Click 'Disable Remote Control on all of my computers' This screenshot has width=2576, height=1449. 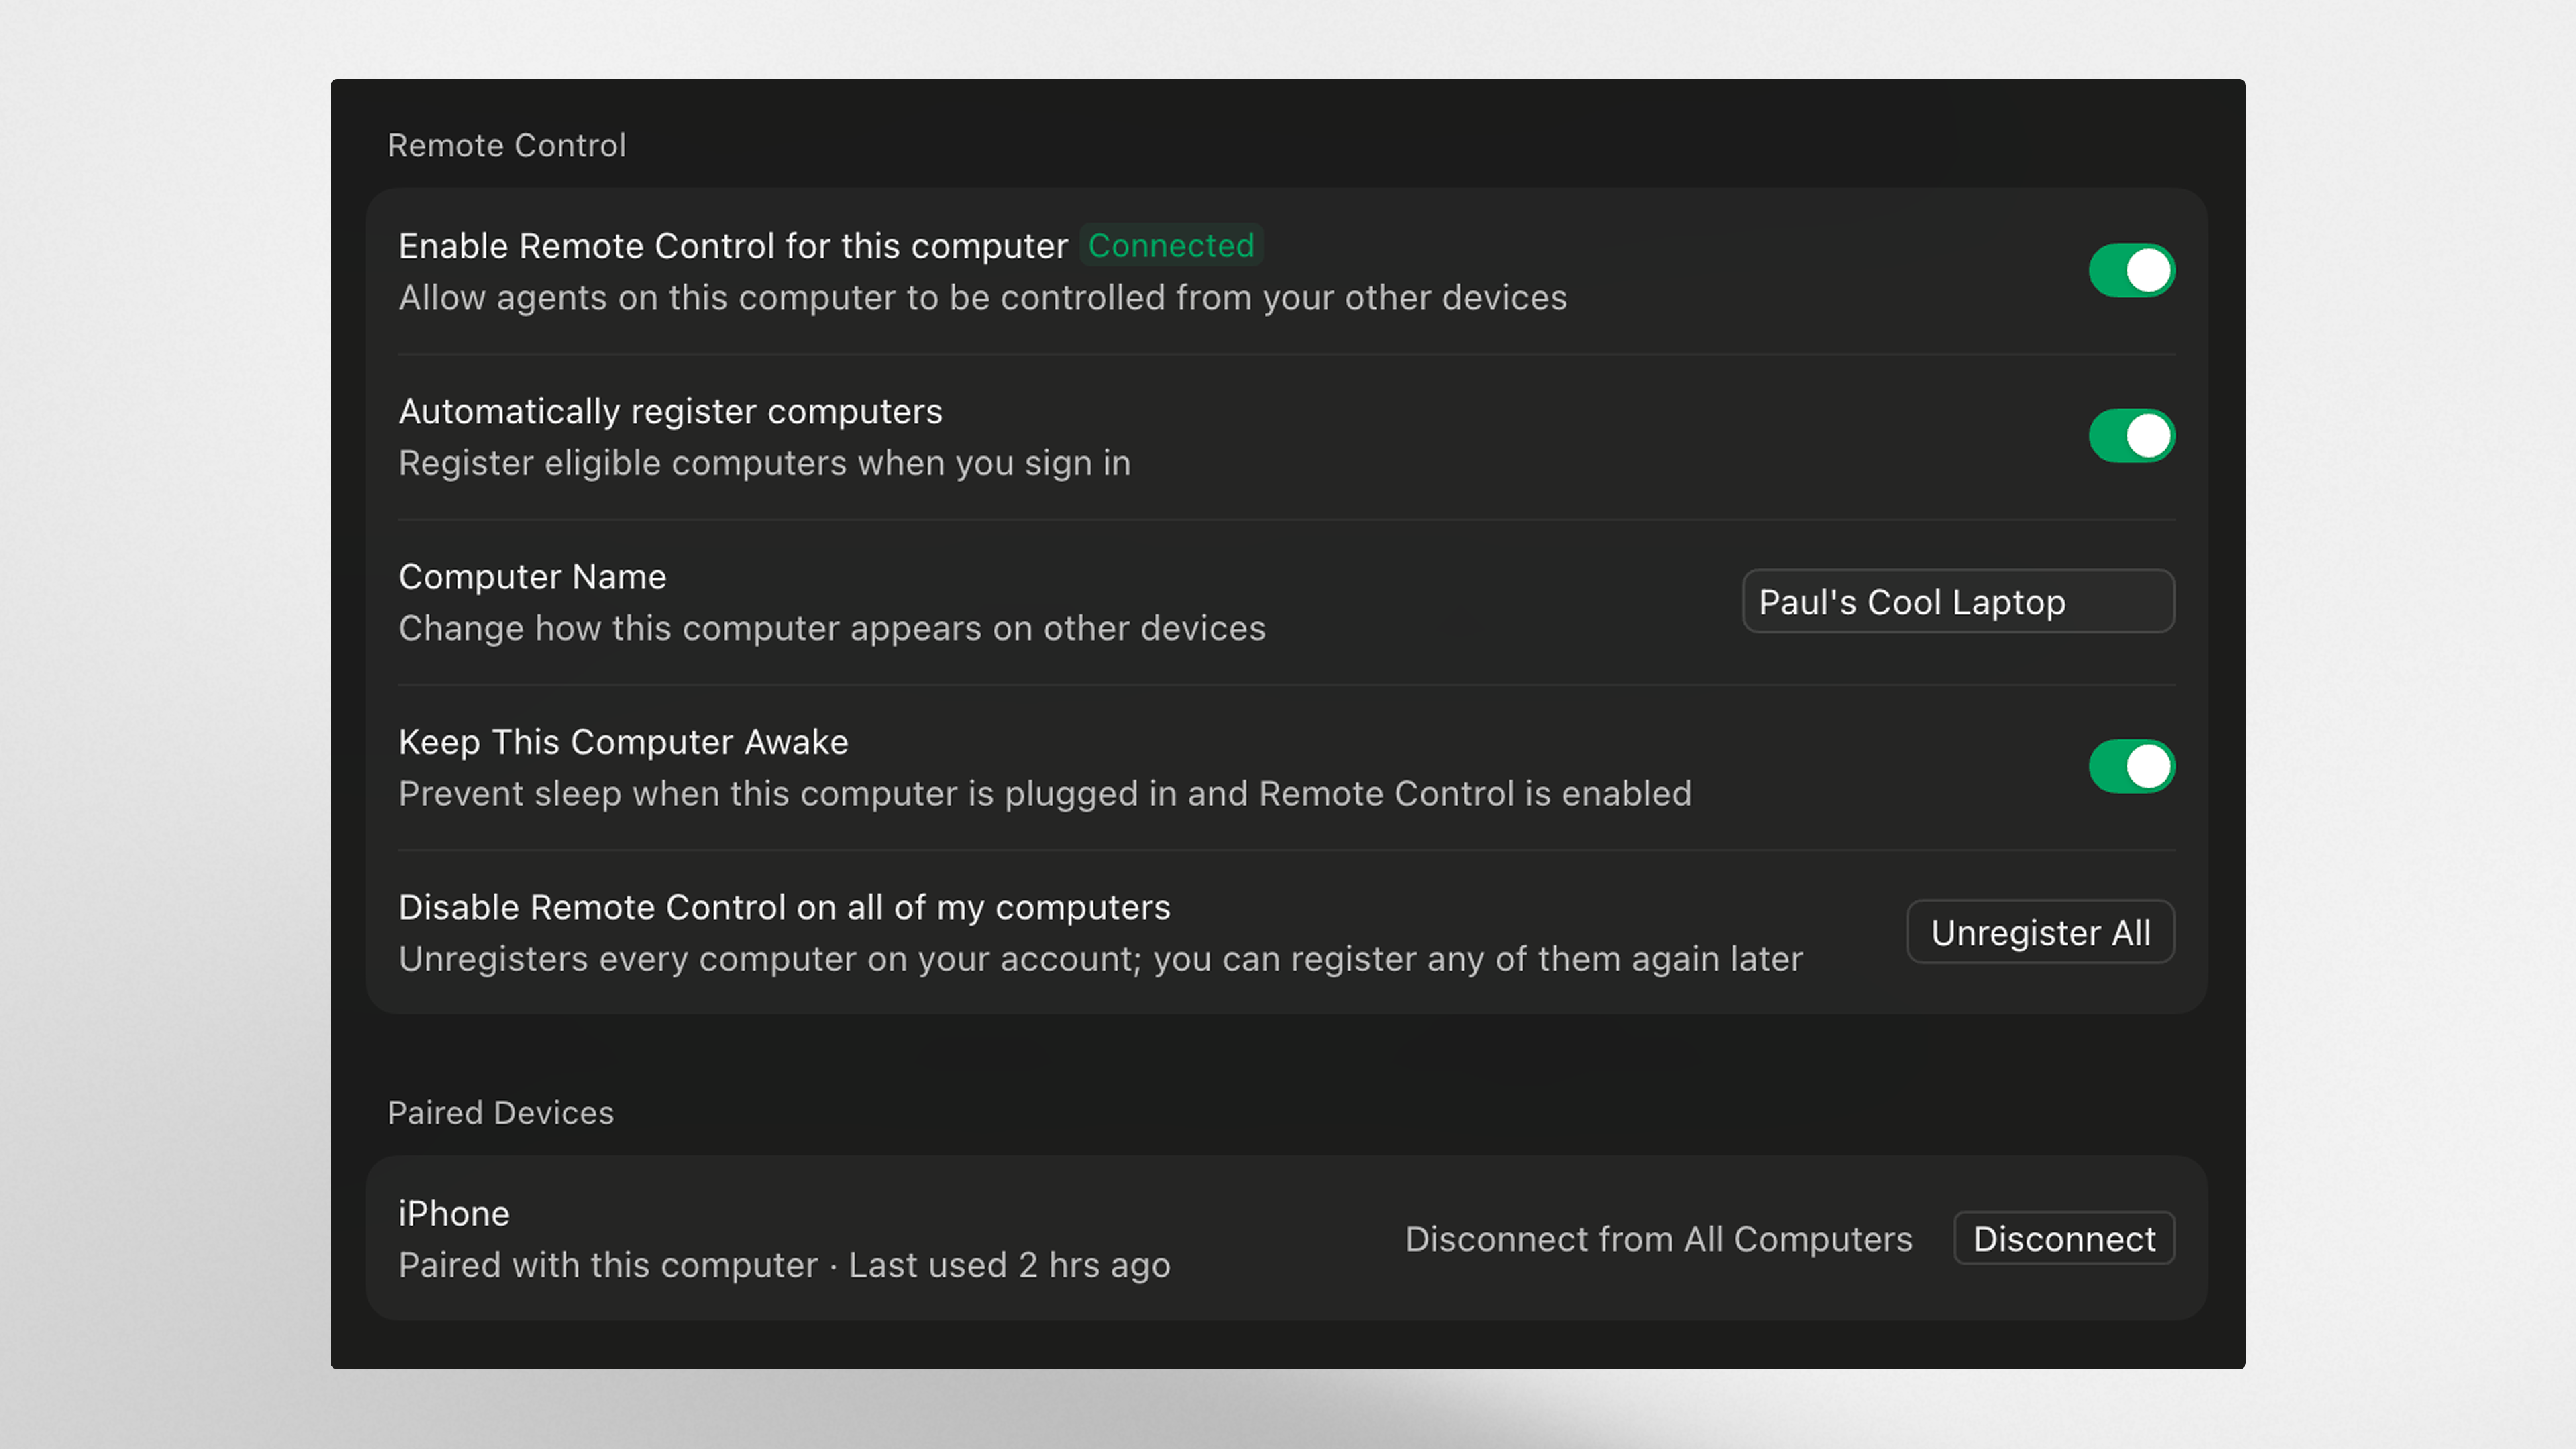pyautogui.click(x=784, y=907)
